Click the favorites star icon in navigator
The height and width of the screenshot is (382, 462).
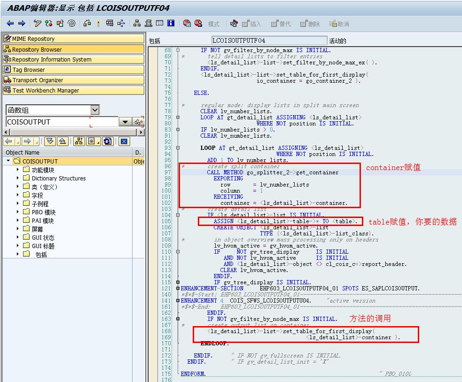coord(92,142)
